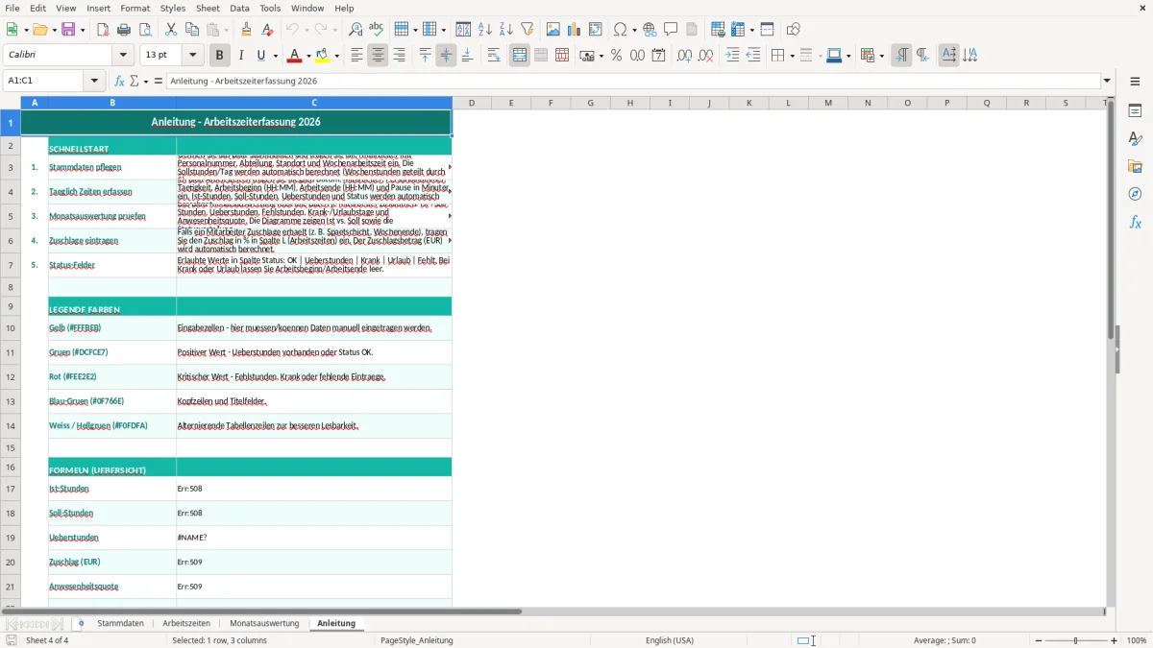
Task: Expand the formula bar input line
Action: pos(1107,81)
